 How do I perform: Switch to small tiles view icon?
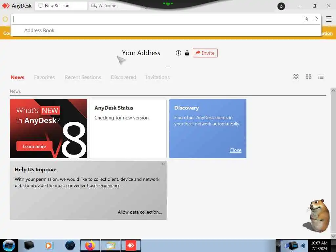308,77
